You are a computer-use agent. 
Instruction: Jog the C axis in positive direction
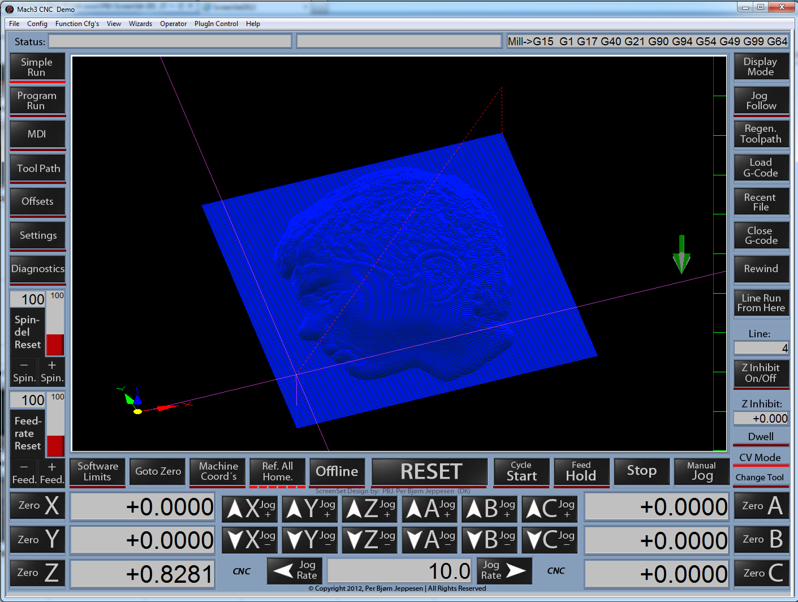549,508
